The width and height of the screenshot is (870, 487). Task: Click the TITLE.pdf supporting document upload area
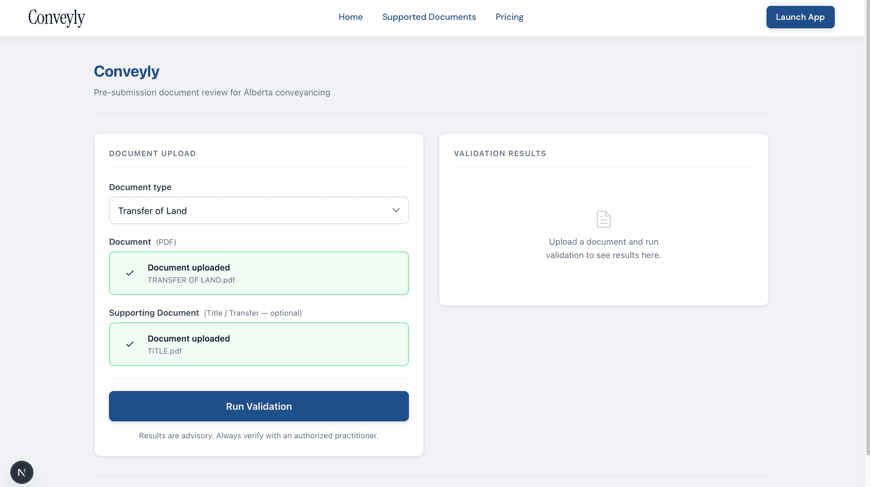click(259, 344)
